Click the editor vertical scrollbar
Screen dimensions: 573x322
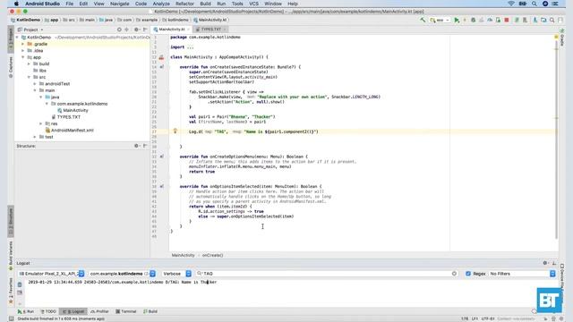(x=557, y=139)
